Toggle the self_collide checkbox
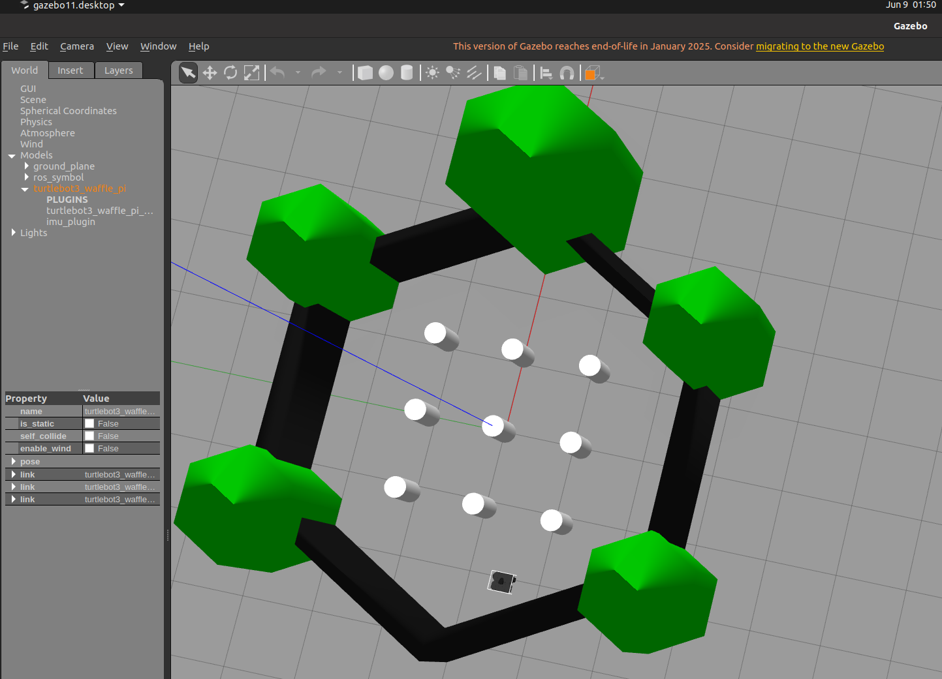 89,436
